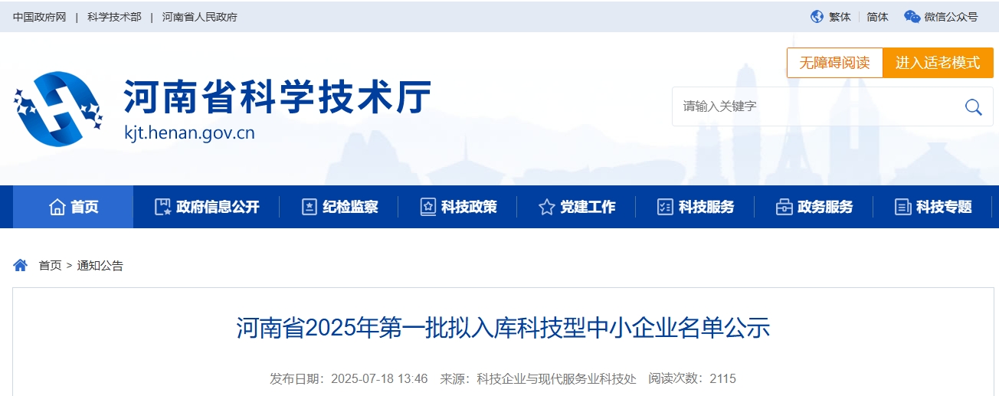Click the WeChat icon beside 微信公众号
This screenshot has height=396, width=999.
pyautogui.click(x=912, y=16)
